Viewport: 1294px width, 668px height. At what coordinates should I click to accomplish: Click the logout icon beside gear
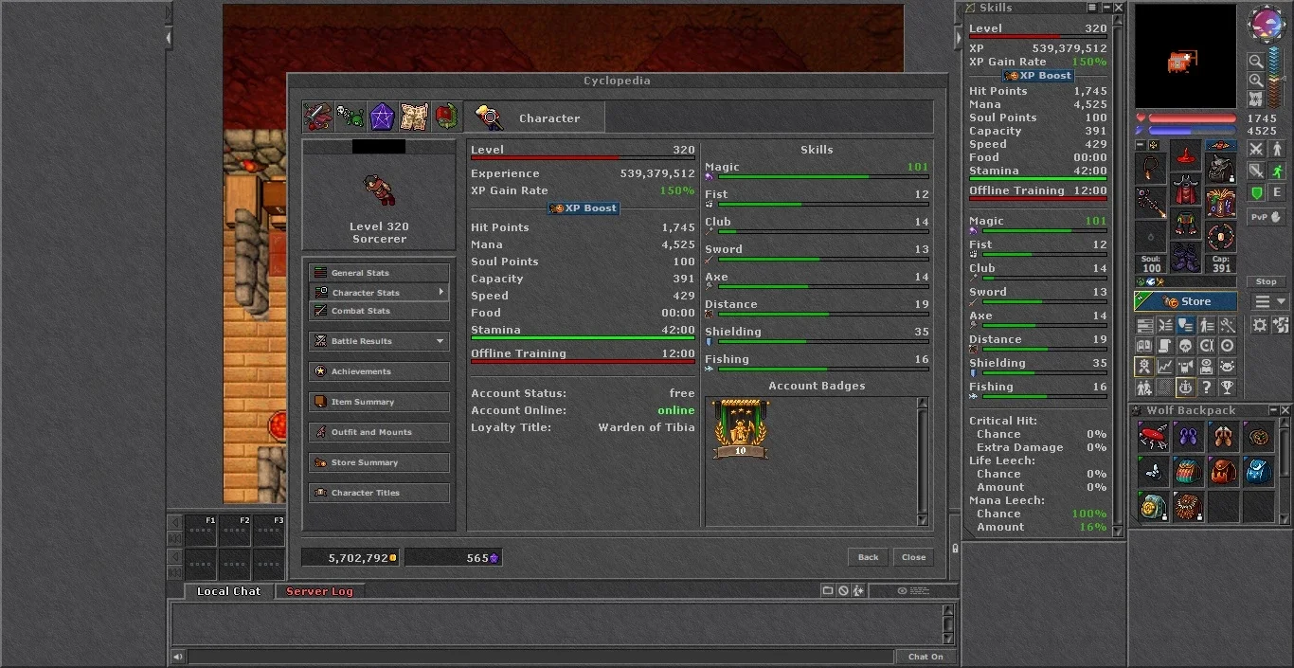click(1281, 325)
